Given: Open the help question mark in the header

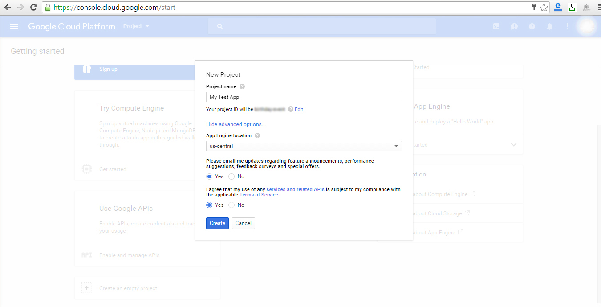Looking at the screenshot, I should (532, 26).
